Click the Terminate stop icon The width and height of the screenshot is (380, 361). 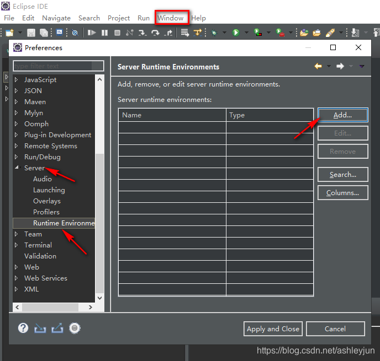pos(117,33)
